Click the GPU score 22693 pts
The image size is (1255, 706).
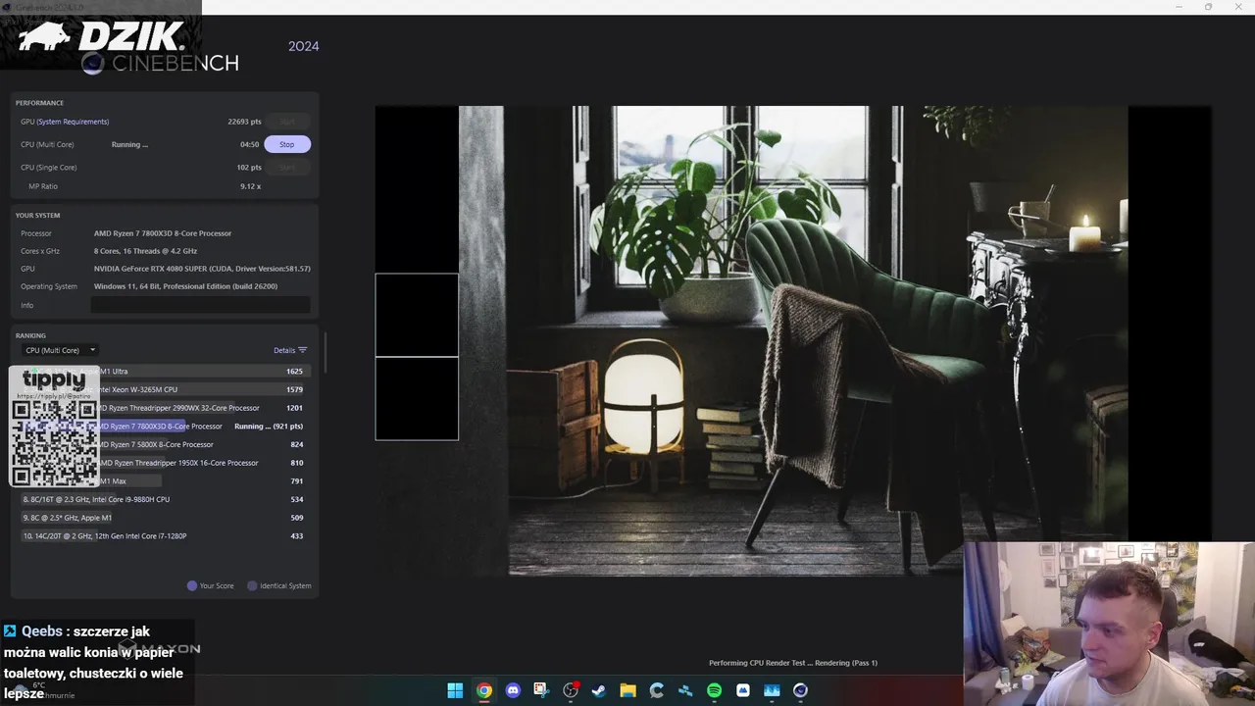[244, 122]
